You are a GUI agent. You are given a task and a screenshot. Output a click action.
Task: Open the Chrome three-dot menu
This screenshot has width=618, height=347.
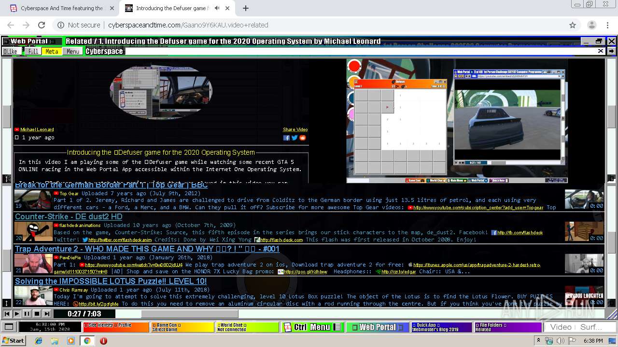coord(607,25)
